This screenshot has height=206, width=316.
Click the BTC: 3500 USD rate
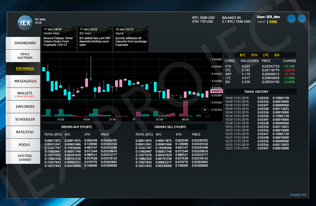(x=204, y=18)
